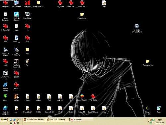Switch to the Winamp taskbar button
Screen dimensions: 166x125
coord(58,120)
